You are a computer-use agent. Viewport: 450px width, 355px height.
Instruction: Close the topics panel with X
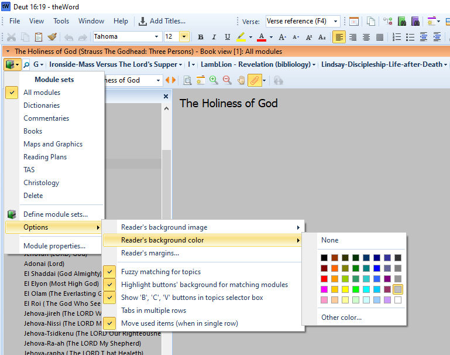pyautogui.click(x=166, y=97)
